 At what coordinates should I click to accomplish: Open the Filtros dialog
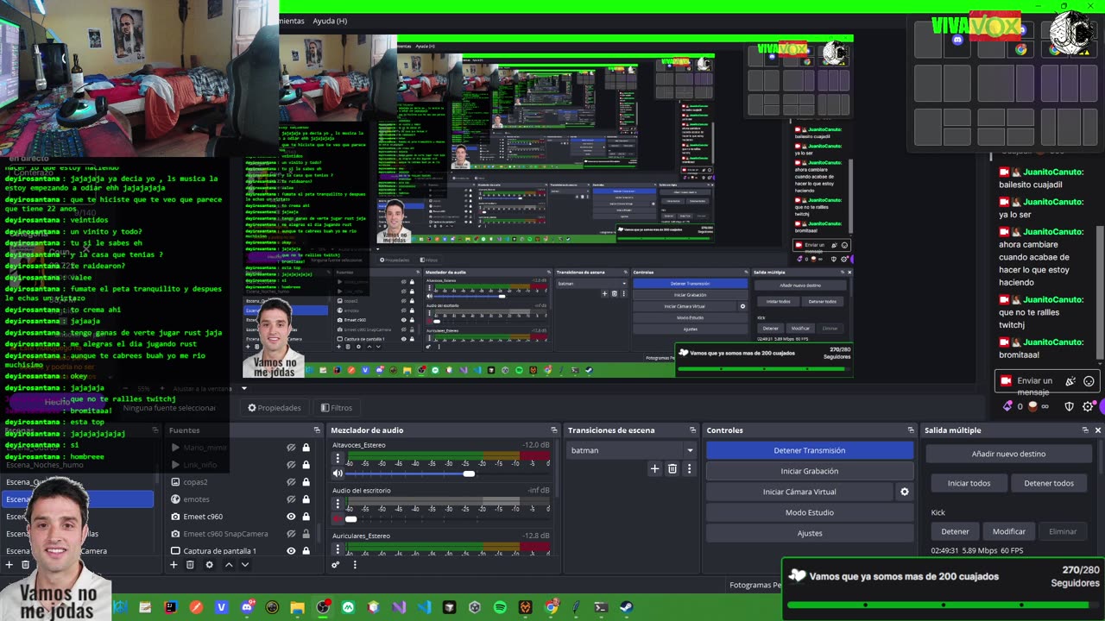click(337, 408)
